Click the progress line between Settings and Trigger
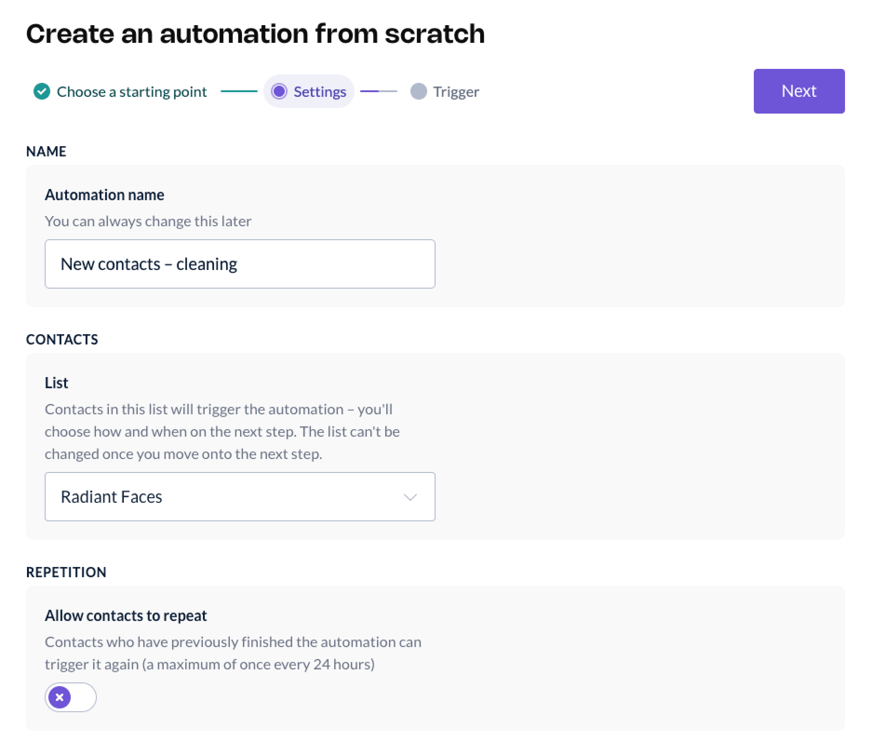Screen dimensions: 872x742 click(x=378, y=92)
